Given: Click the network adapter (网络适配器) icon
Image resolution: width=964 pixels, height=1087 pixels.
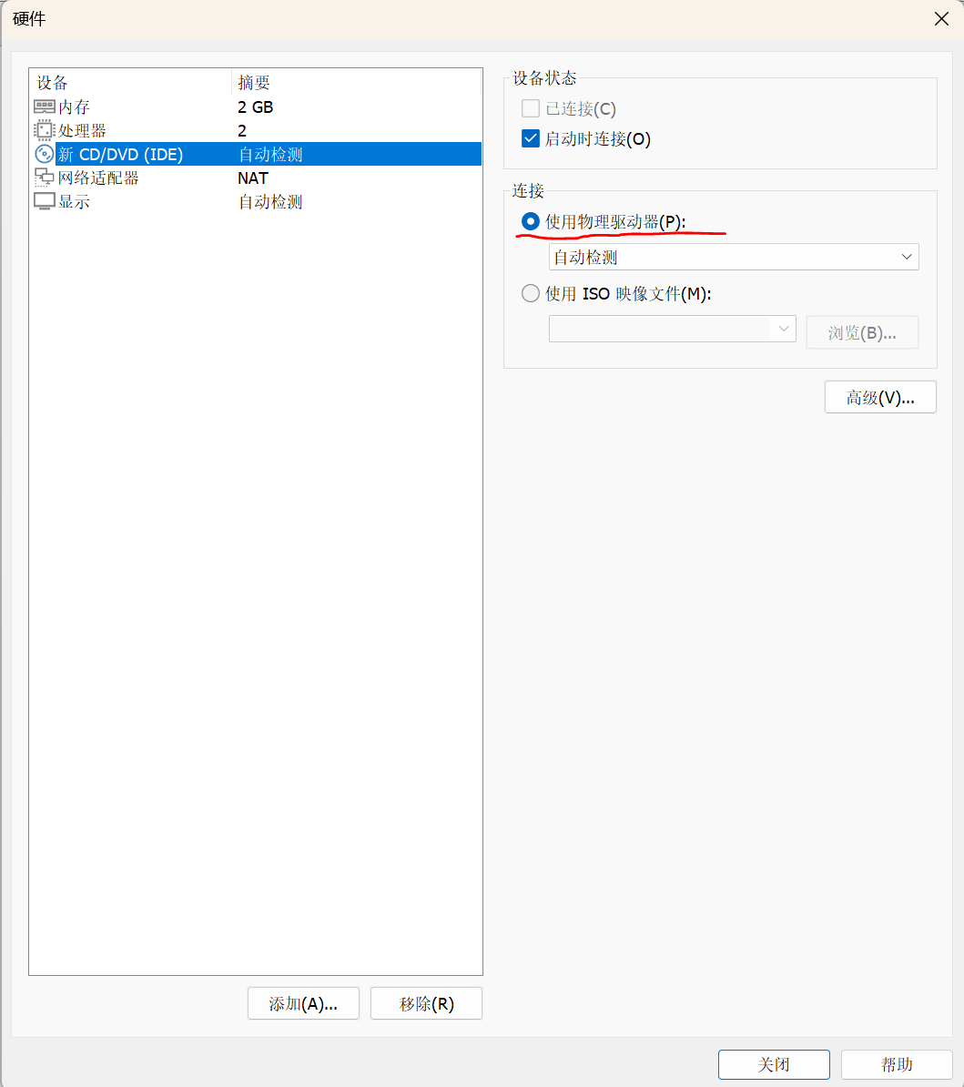Looking at the screenshot, I should point(45,178).
